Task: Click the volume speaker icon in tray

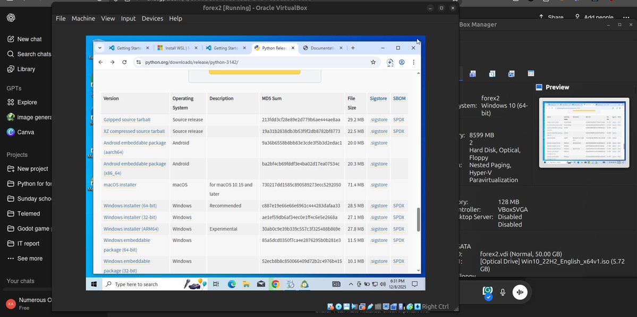Action: (383, 284)
